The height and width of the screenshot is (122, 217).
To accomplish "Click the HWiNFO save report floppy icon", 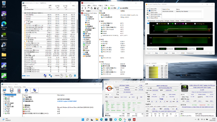I will (12, 90).
